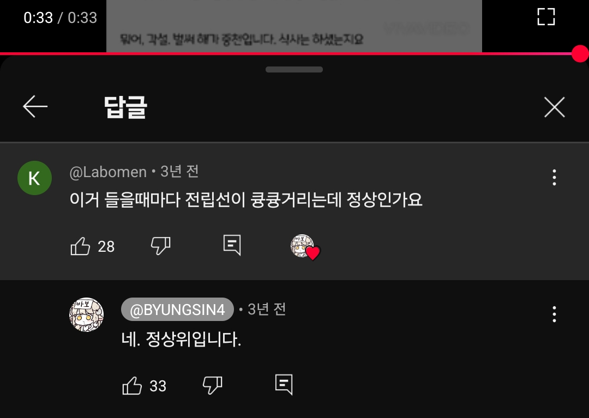Open the green K profile avatar
Screen dimensions: 589x418
click(34, 178)
